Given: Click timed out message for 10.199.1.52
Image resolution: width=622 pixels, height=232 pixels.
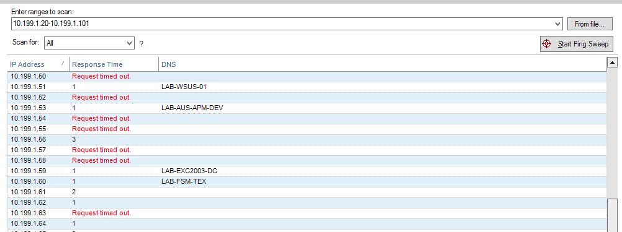Looking at the screenshot, I should pyautogui.click(x=101, y=97).
